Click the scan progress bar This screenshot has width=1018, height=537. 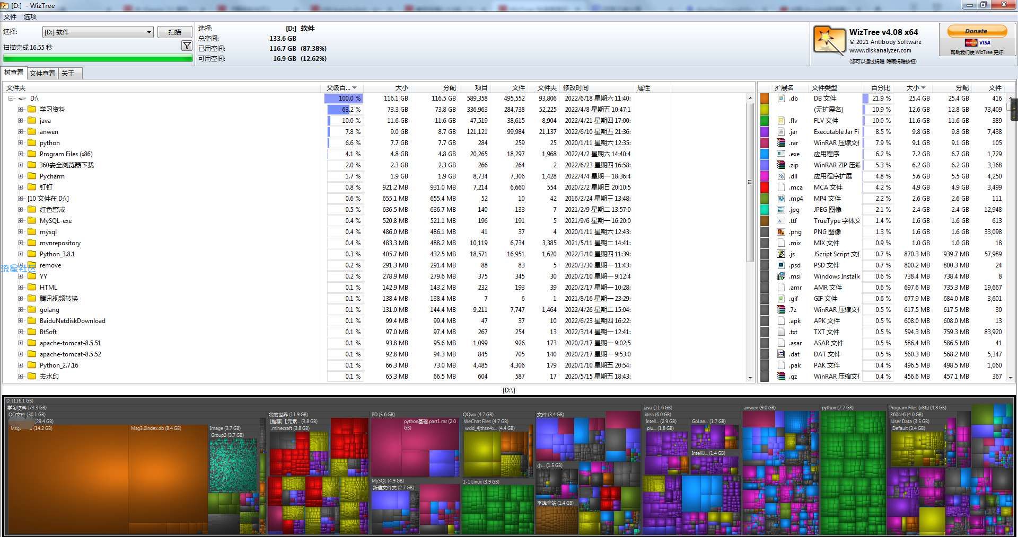coord(98,58)
